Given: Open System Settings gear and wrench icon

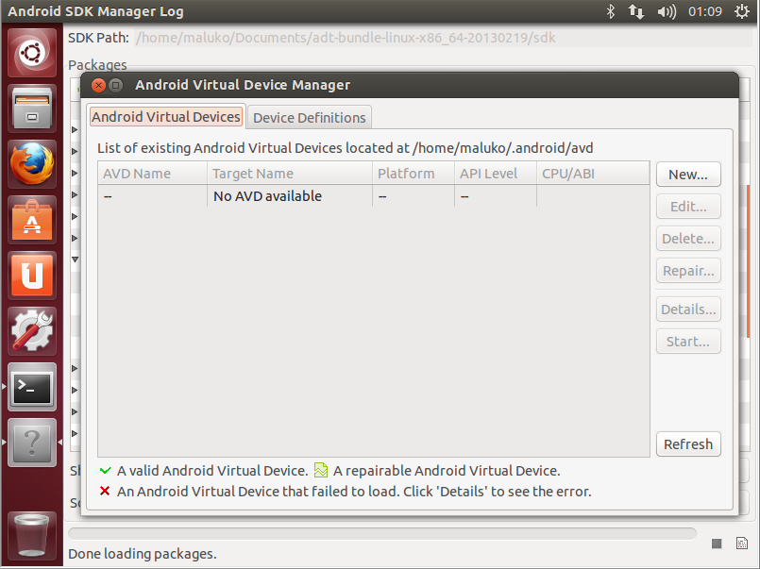Looking at the screenshot, I should tap(32, 331).
